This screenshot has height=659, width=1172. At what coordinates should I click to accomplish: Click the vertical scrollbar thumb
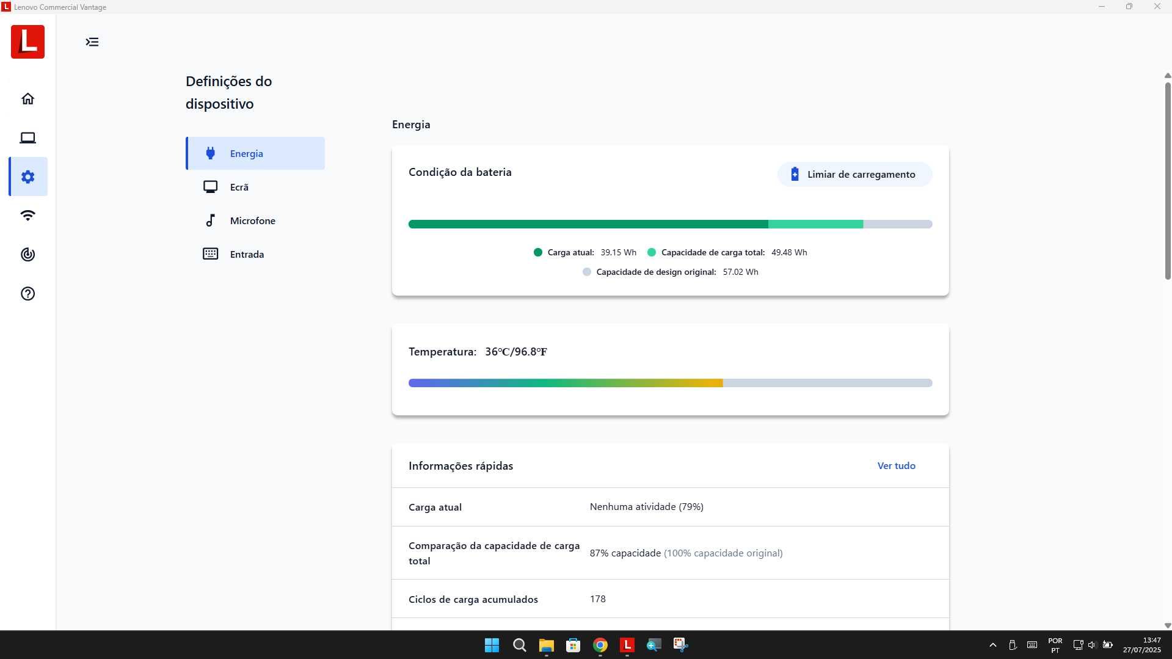coord(1167,180)
